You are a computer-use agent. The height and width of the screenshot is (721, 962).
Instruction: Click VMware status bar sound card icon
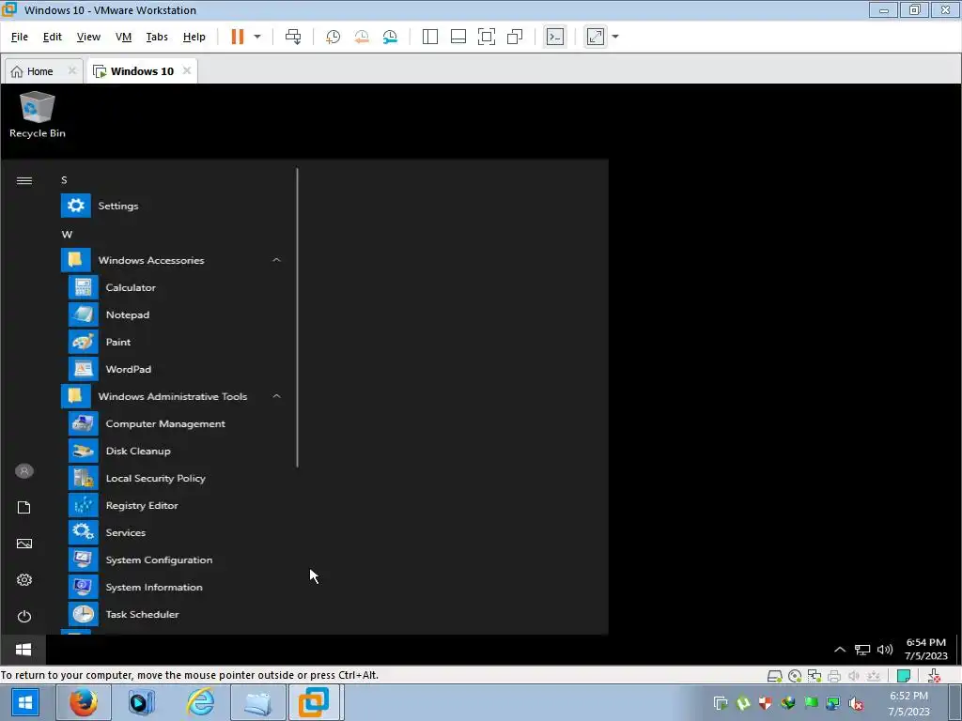tap(853, 676)
